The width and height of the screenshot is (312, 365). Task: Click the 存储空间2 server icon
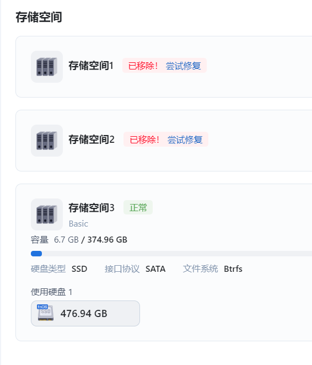(47, 141)
